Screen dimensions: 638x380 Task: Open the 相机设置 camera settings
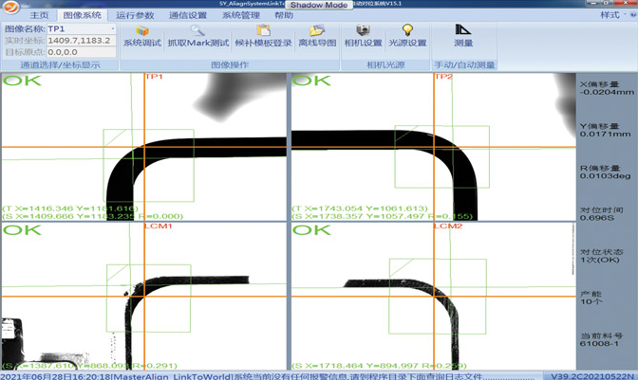pyautogui.click(x=361, y=36)
